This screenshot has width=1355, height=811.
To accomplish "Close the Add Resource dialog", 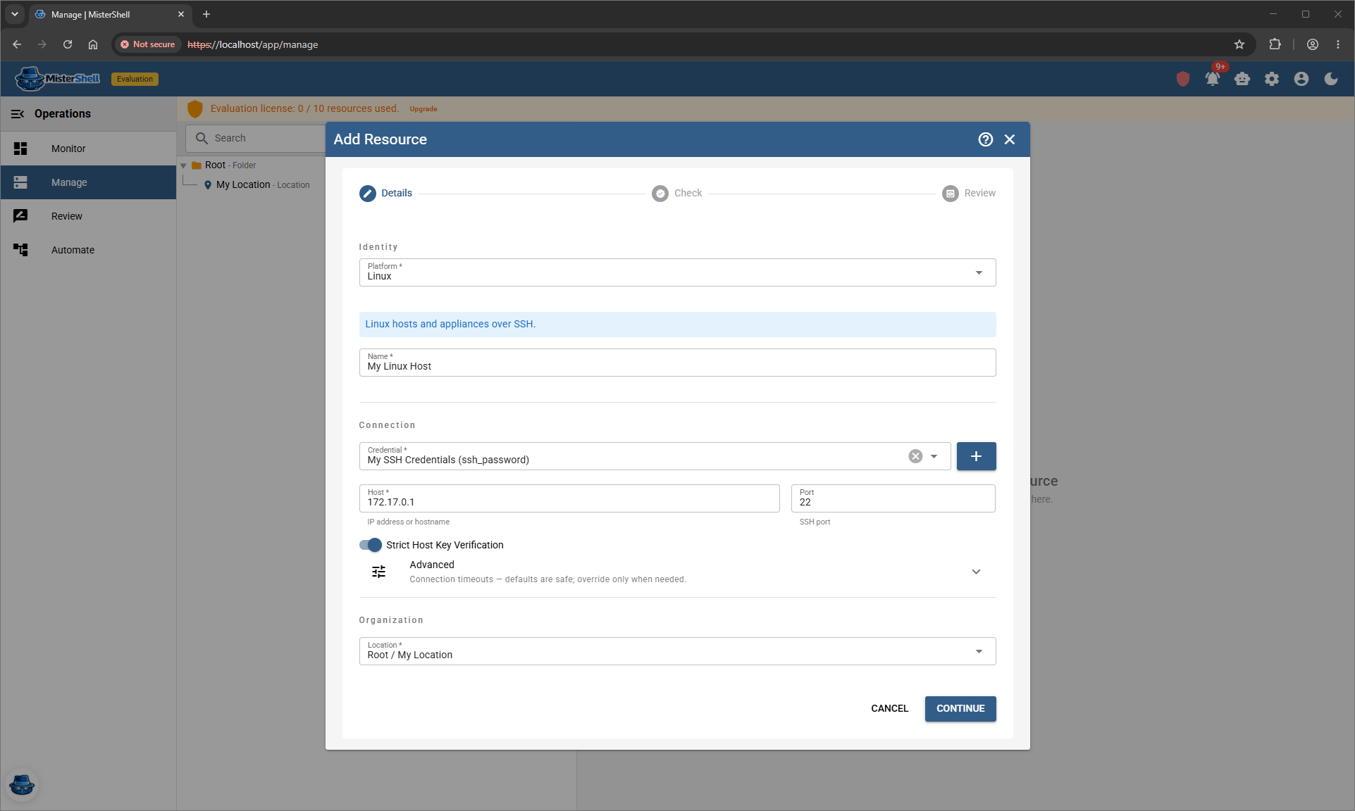I will [1010, 139].
